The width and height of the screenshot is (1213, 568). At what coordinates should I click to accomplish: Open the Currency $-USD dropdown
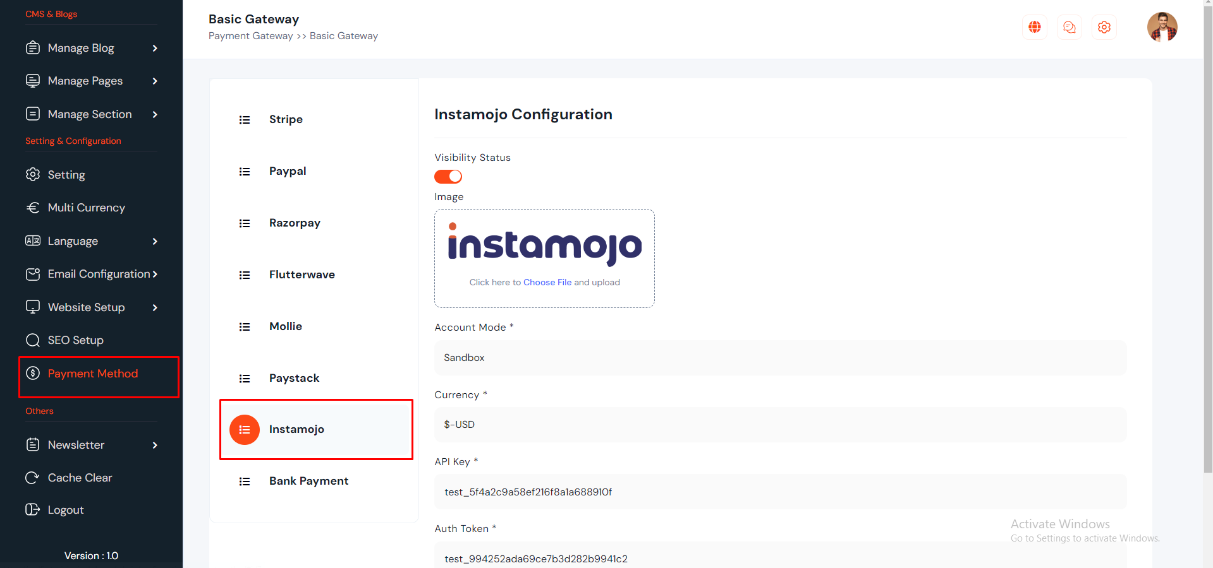(x=780, y=425)
